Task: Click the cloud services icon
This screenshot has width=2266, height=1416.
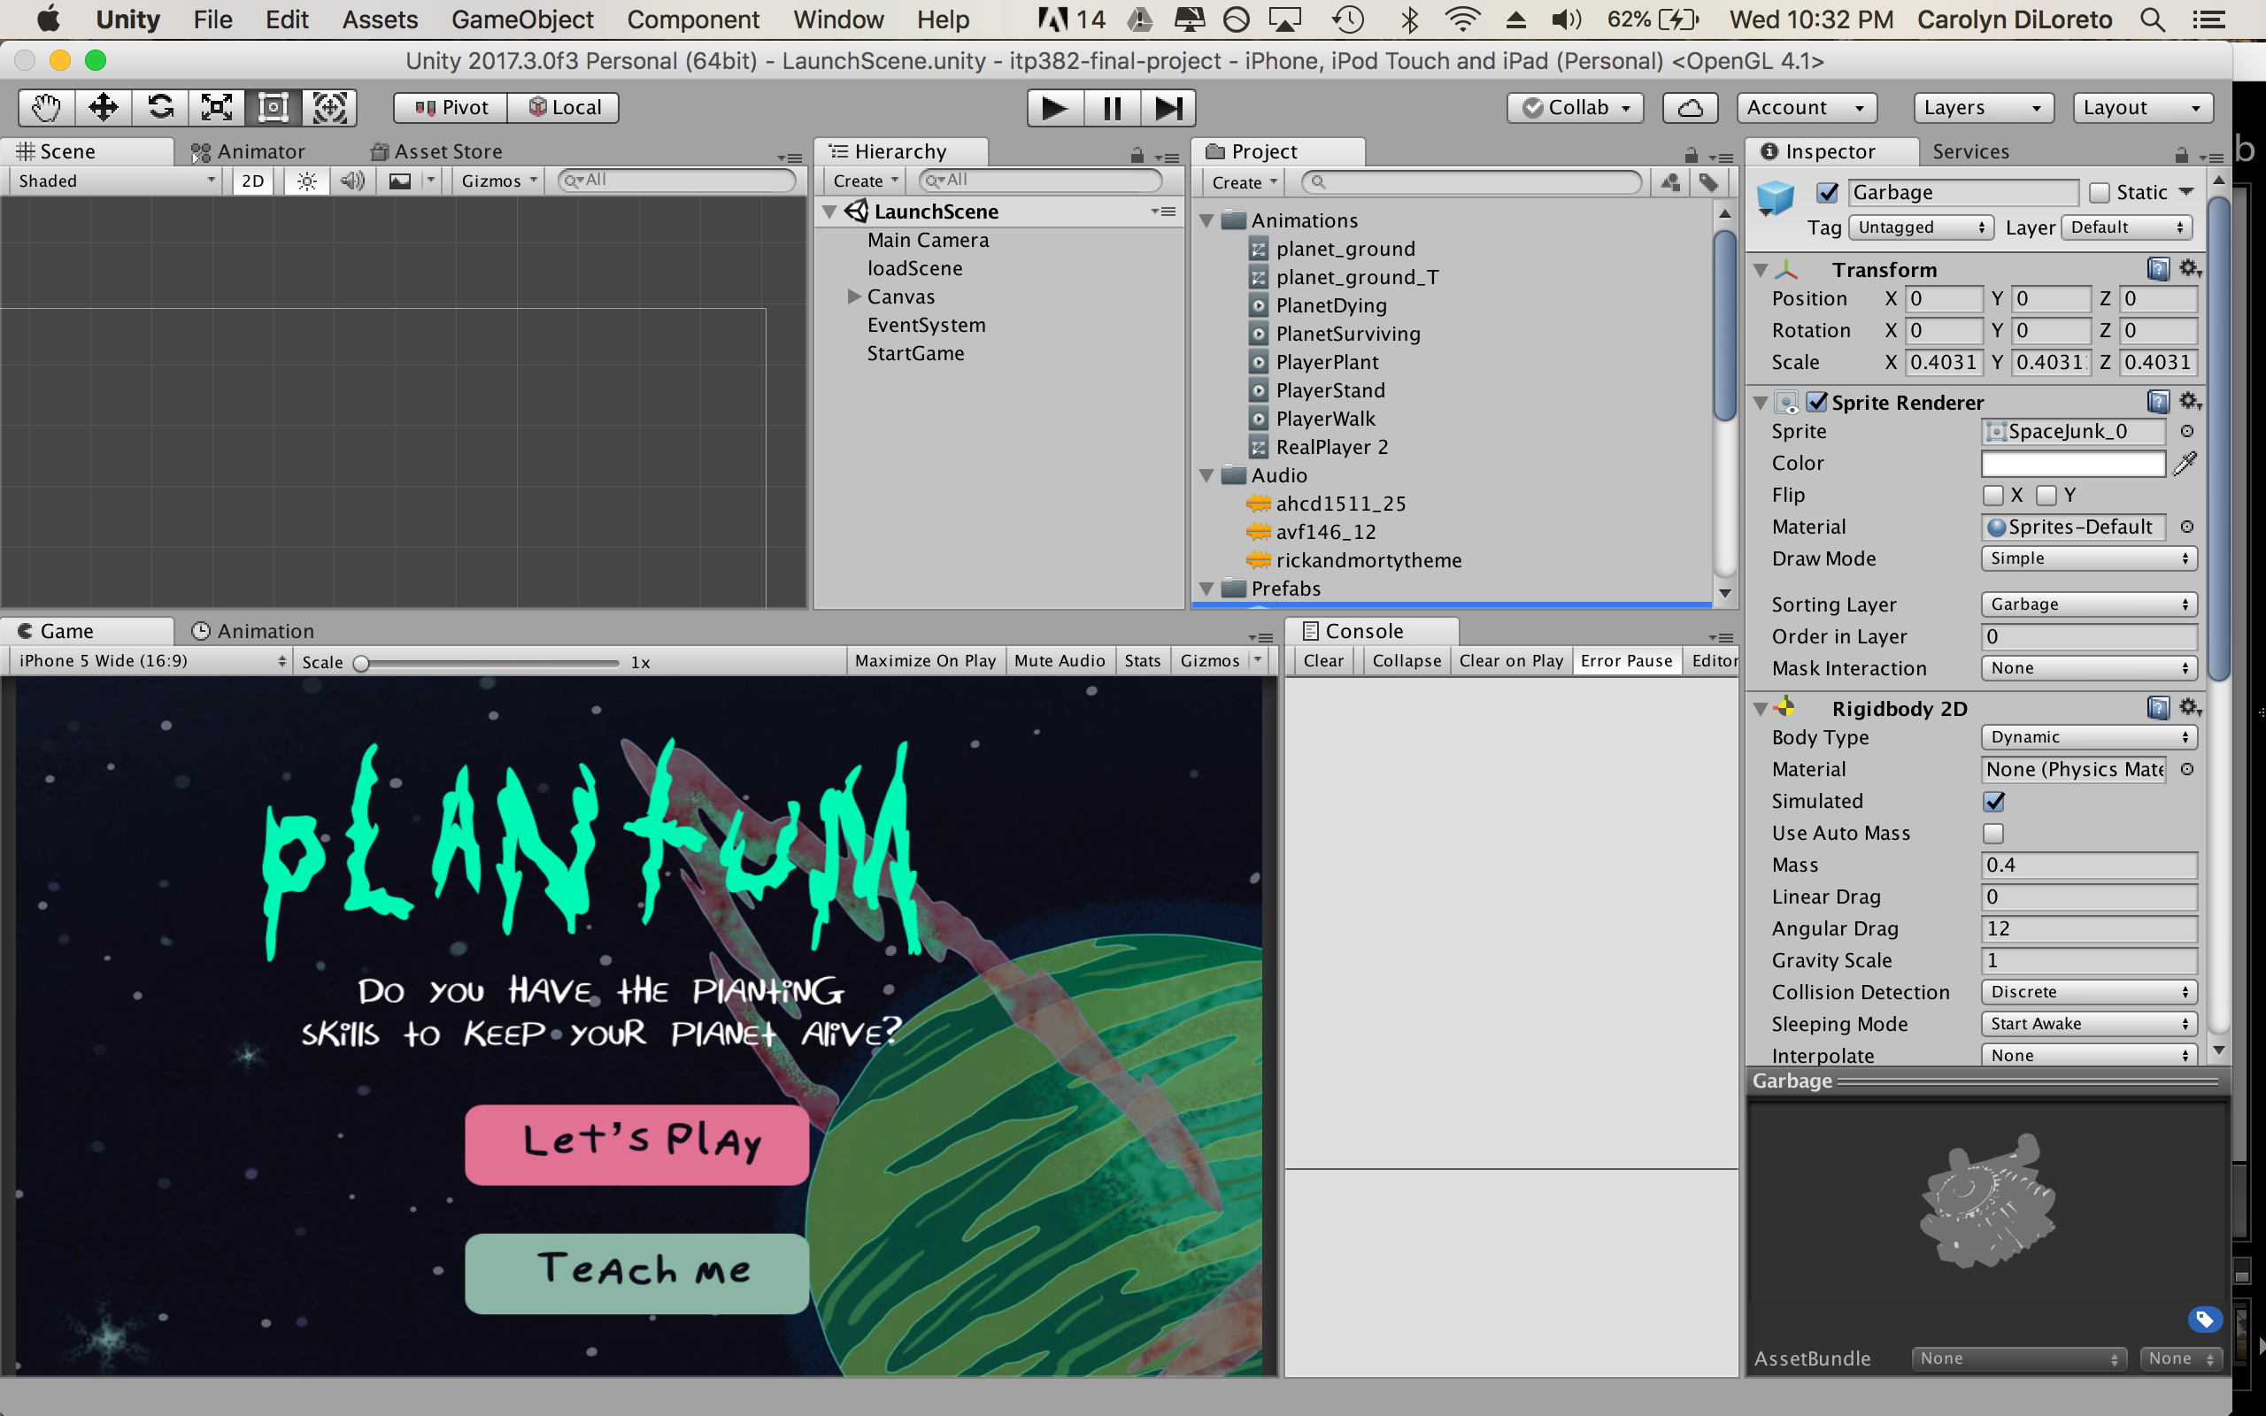Action: pos(1689,108)
